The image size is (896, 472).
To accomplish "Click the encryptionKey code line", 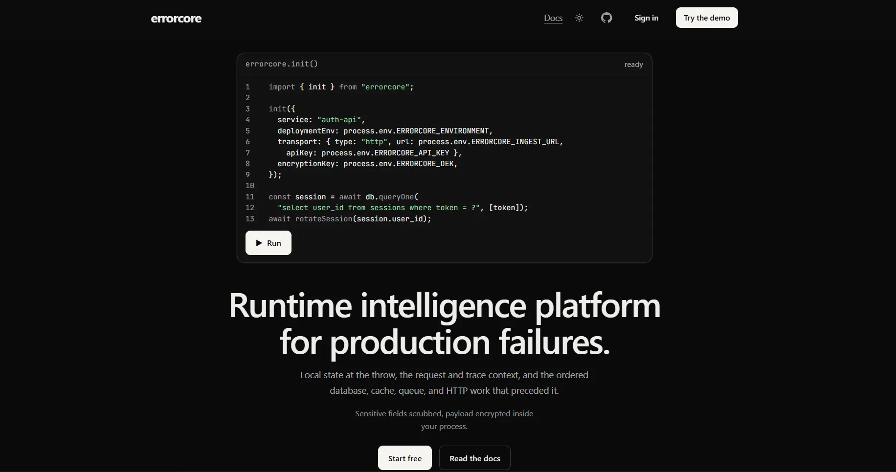I will (x=367, y=164).
